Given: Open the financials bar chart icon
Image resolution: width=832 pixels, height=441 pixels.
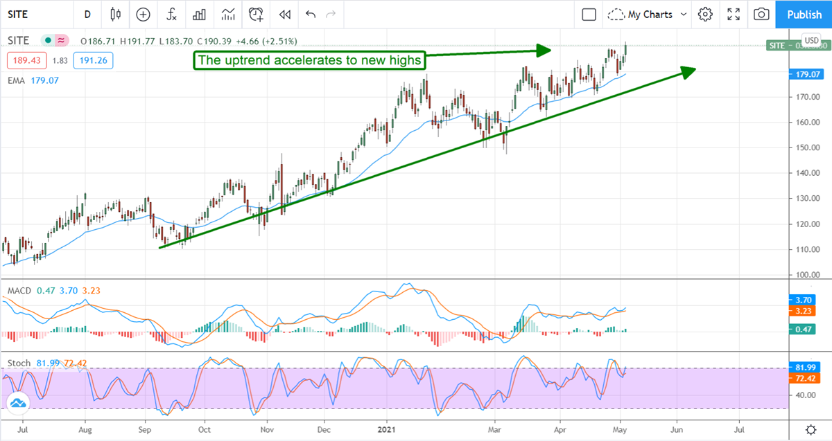Looking at the screenshot, I should (x=199, y=14).
